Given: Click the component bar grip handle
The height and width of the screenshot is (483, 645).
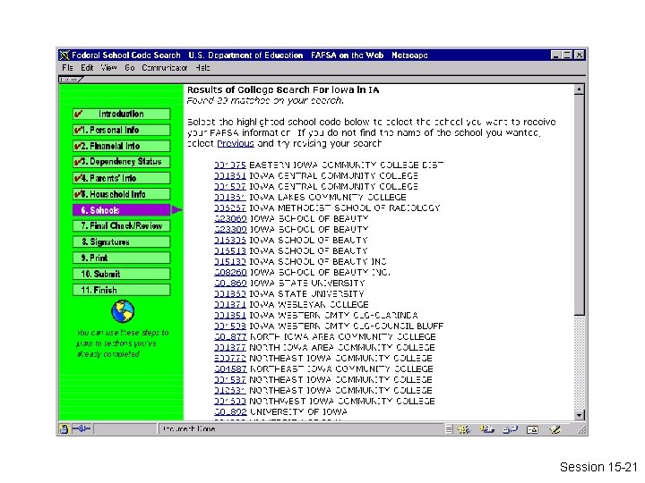Looking at the screenshot, I should (449, 429).
